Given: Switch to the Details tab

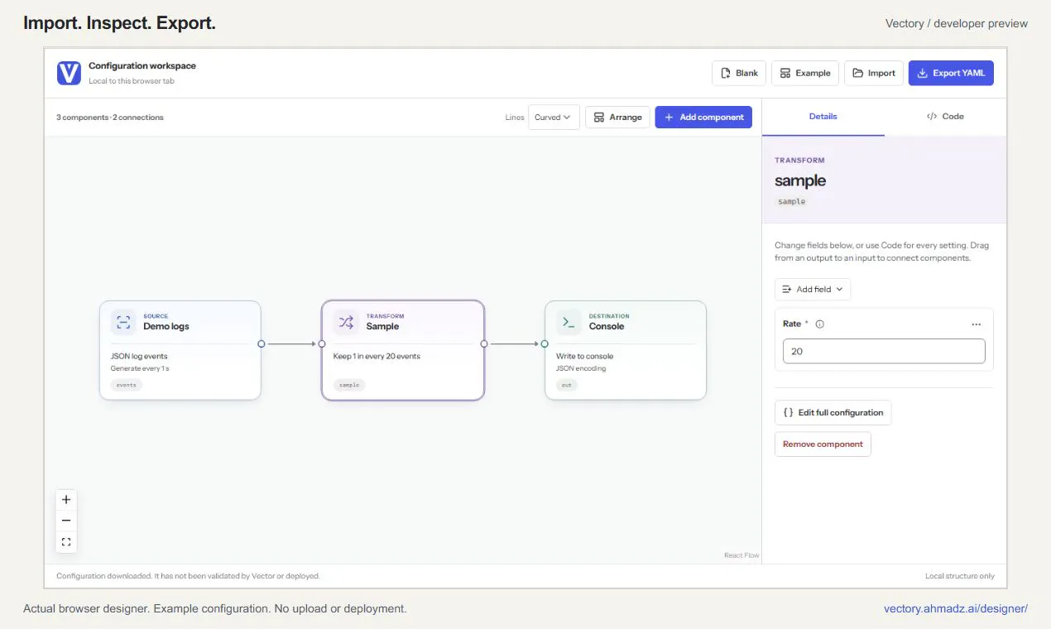Looking at the screenshot, I should point(823,117).
